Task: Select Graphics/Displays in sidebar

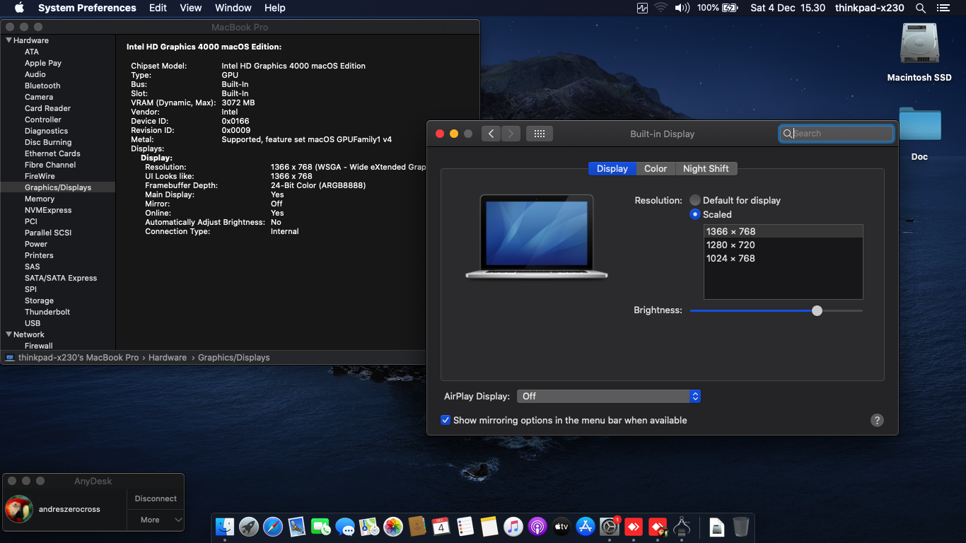Action: coord(58,187)
